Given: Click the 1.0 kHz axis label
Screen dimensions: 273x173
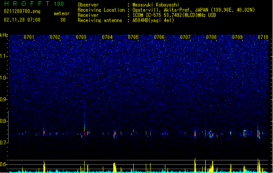Looking at the screenshot, I should 4,78.
